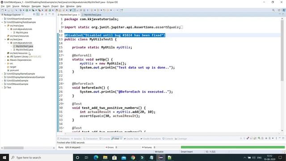Collapse test method fold at line 29

[63, 104]
